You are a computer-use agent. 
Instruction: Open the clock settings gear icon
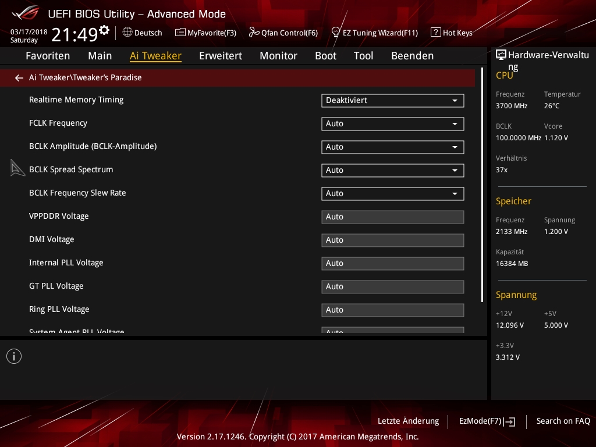coord(104,30)
